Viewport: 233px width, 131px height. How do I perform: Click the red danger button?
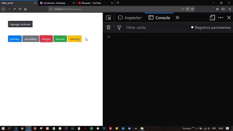[x=46, y=39]
